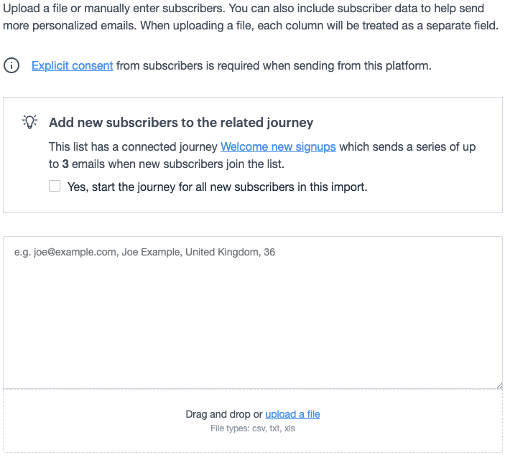Click the 'upload a file' link

(x=292, y=414)
